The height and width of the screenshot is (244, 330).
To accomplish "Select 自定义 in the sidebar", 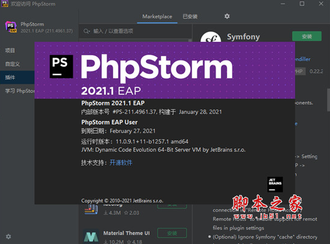I will 13,64.
